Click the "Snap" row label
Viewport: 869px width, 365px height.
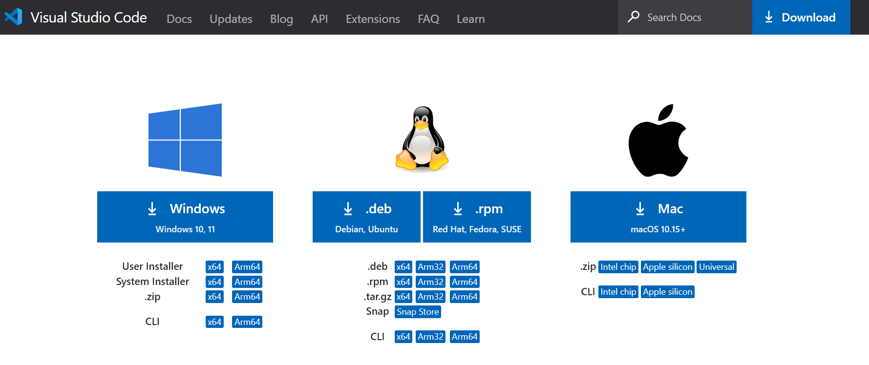pos(378,312)
